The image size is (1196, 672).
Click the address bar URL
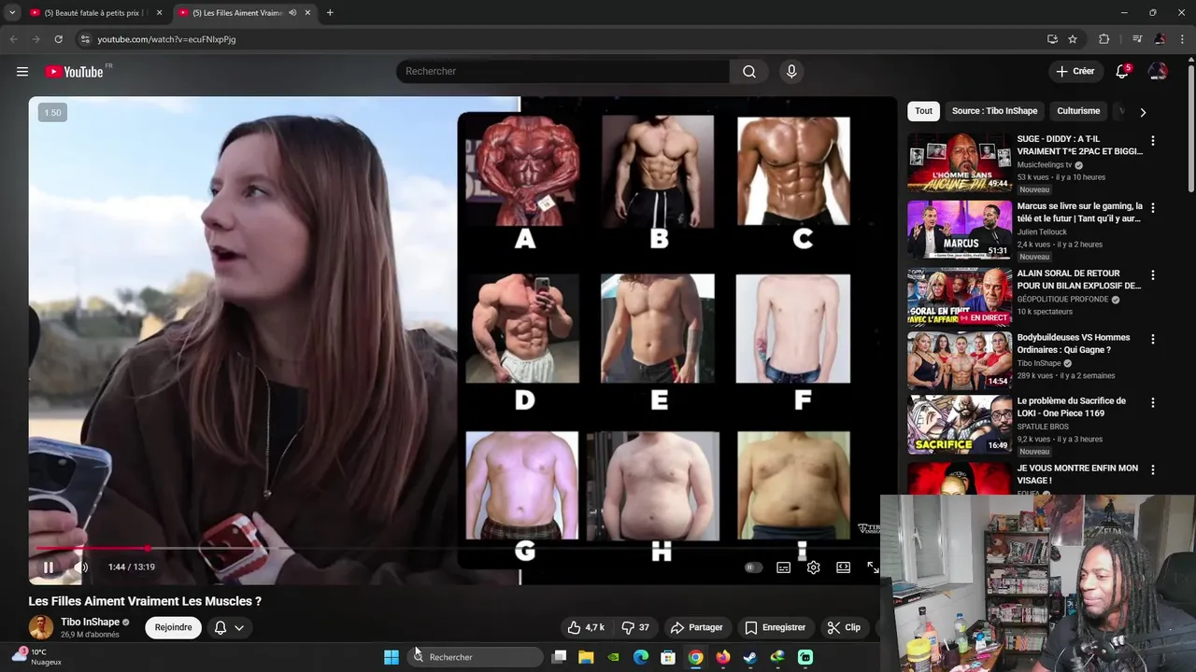pyautogui.click(x=166, y=39)
